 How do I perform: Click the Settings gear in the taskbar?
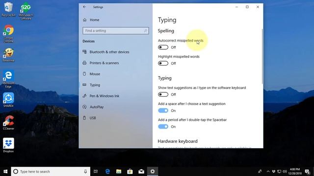point(153,172)
